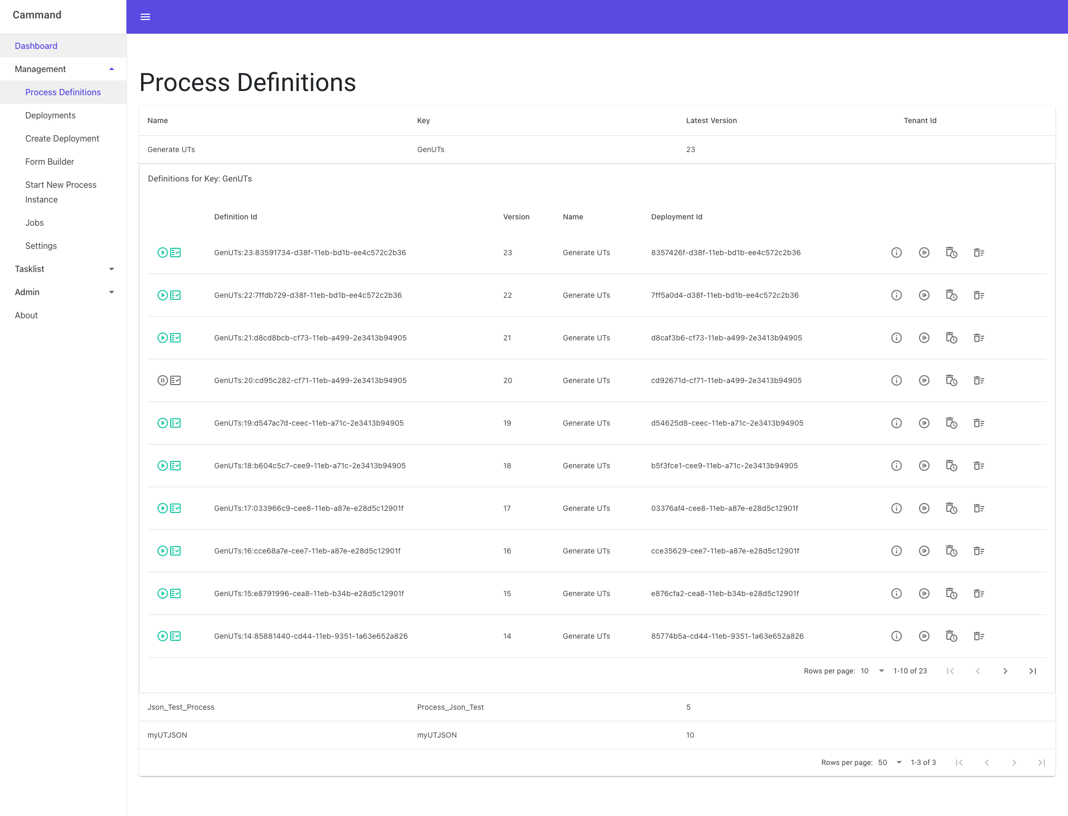
Task: Click green play state icon for version 23
Action: [162, 253]
